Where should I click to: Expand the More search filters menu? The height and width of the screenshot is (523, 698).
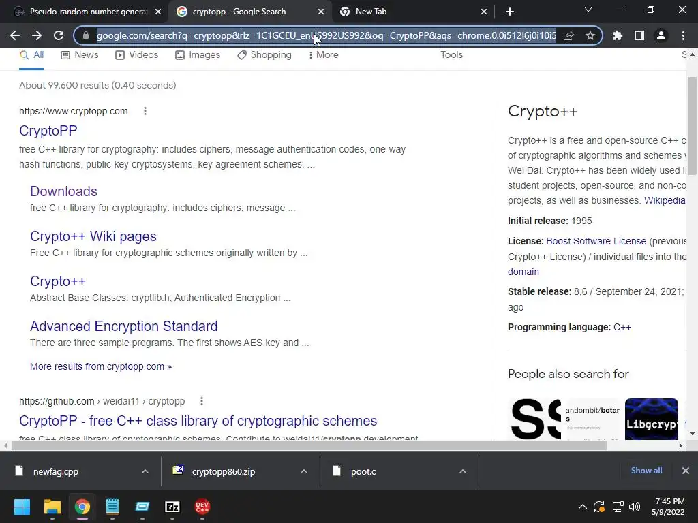pyautogui.click(x=324, y=55)
